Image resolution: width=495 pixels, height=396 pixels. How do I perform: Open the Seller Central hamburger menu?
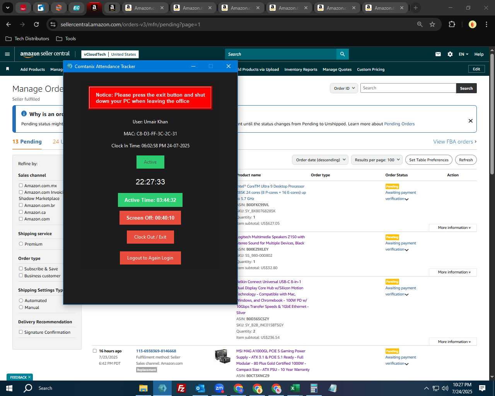[7, 54]
